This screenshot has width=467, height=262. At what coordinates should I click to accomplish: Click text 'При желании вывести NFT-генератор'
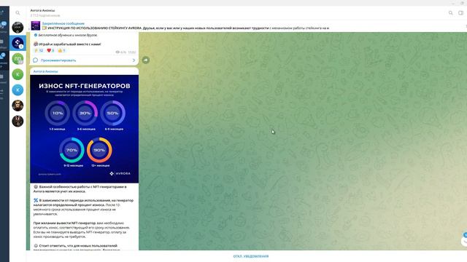(x=64, y=223)
